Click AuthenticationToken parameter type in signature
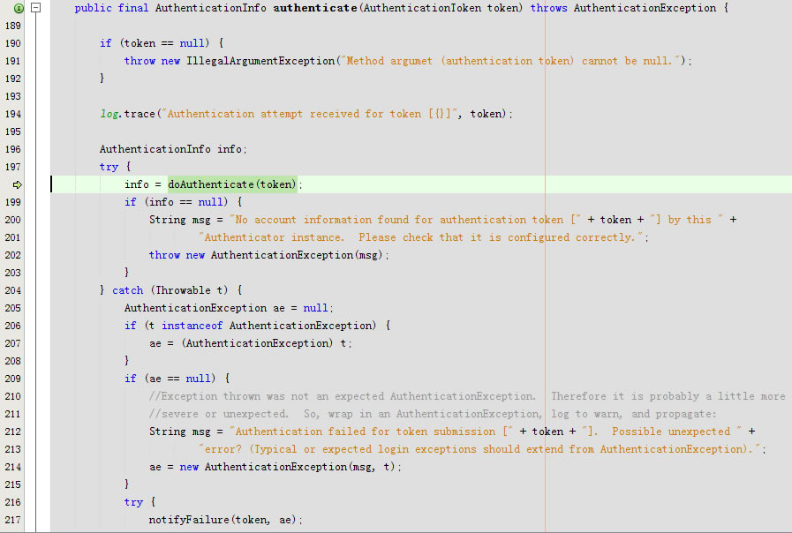This screenshot has height=533, width=792. [x=422, y=8]
